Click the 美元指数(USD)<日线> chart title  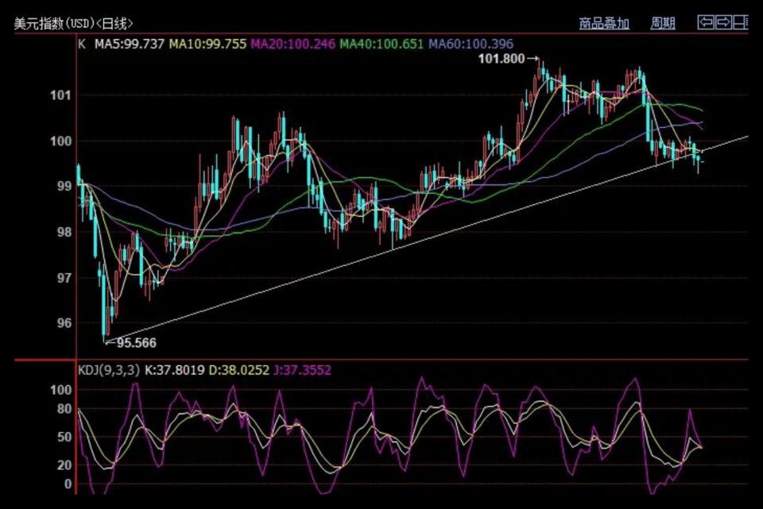click(73, 23)
